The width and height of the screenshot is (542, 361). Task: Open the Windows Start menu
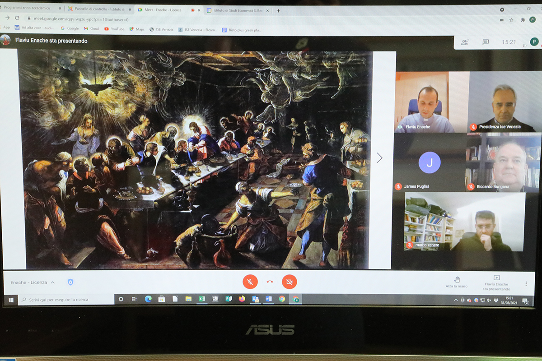(x=11, y=300)
